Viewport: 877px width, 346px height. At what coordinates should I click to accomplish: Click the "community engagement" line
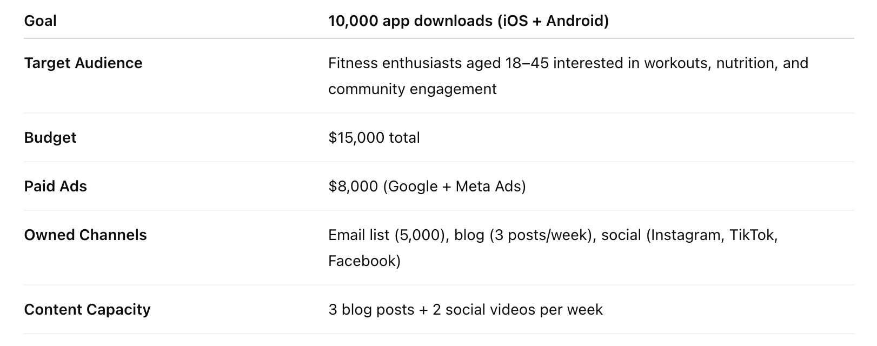[412, 89]
